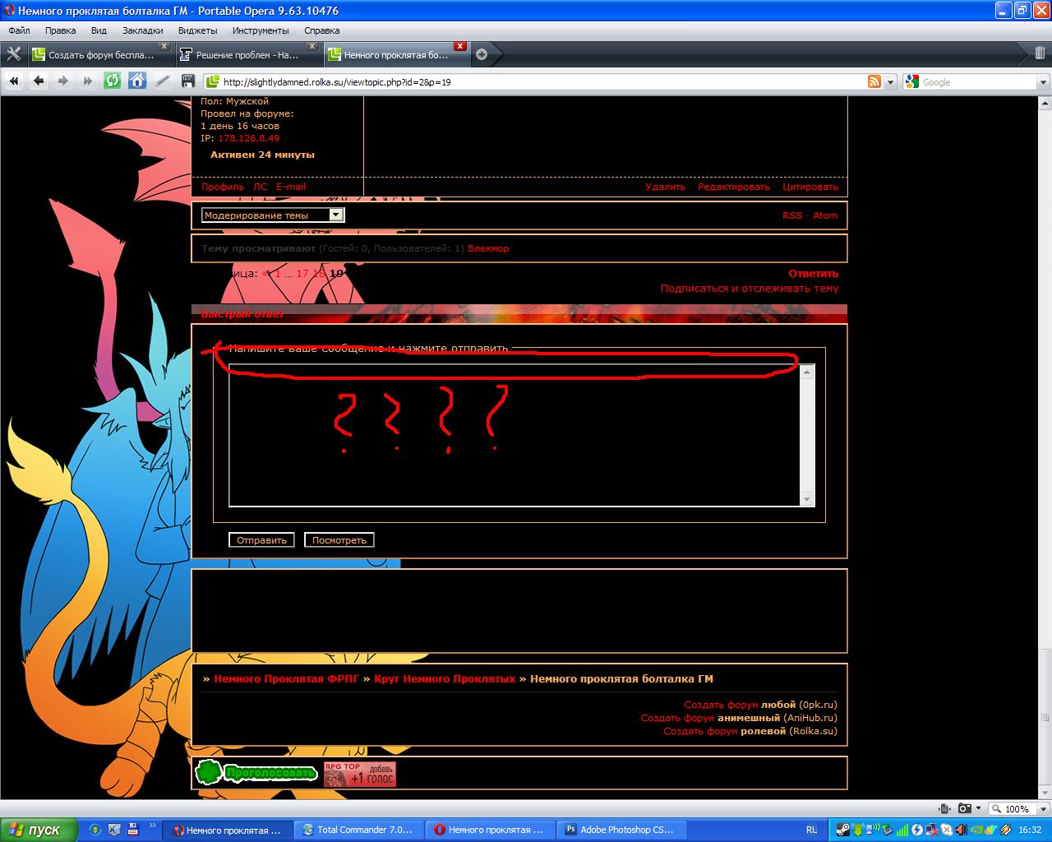Click the Цитировать link
This screenshot has height=842, width=1052.
[x=810, y=187]
